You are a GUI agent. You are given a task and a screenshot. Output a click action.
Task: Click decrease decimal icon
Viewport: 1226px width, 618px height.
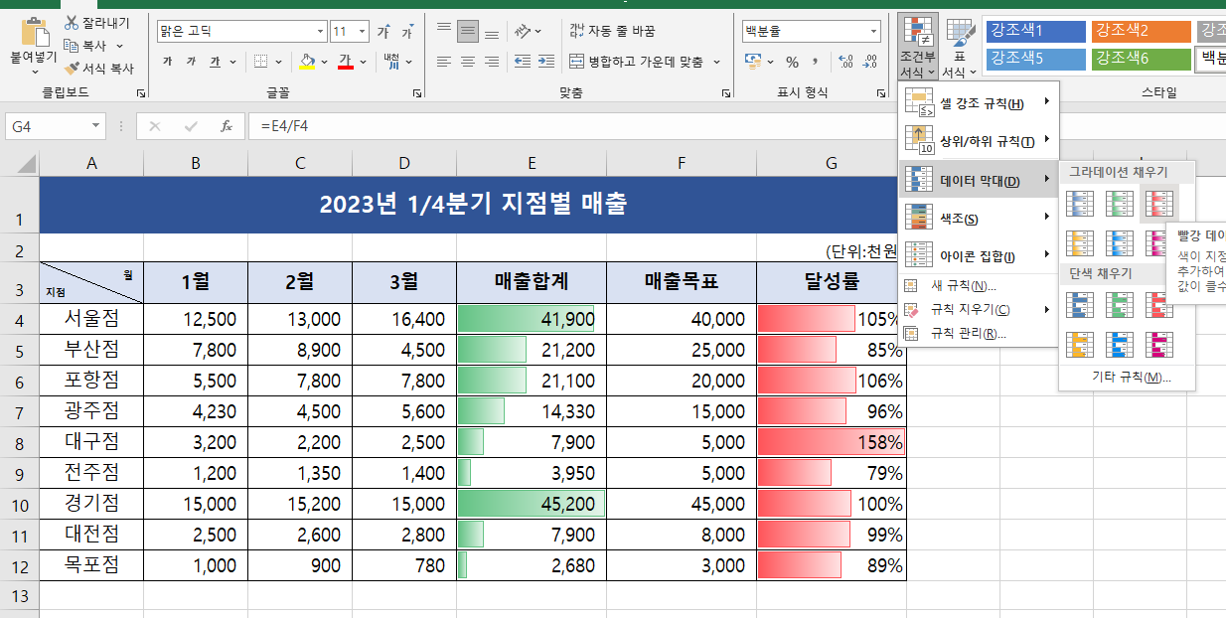870,62
